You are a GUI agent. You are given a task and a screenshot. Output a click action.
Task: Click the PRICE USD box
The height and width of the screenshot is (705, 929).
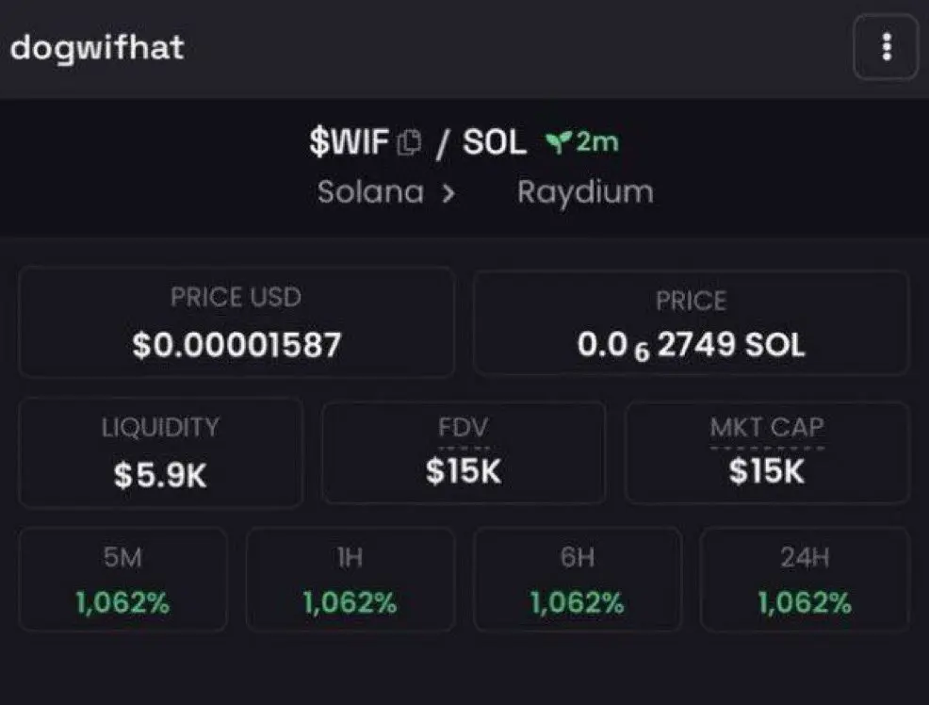(x=236, y=321)
